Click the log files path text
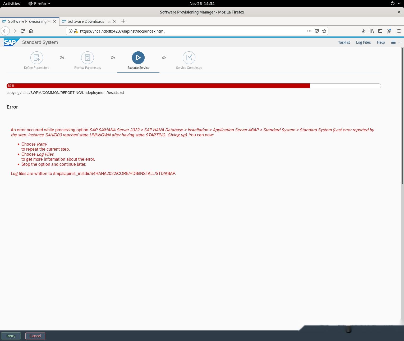This screenshot has width=404, height=341. [93, 174]
